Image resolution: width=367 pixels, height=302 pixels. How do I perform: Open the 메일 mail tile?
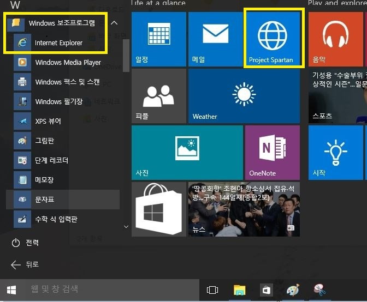point(216,39)
